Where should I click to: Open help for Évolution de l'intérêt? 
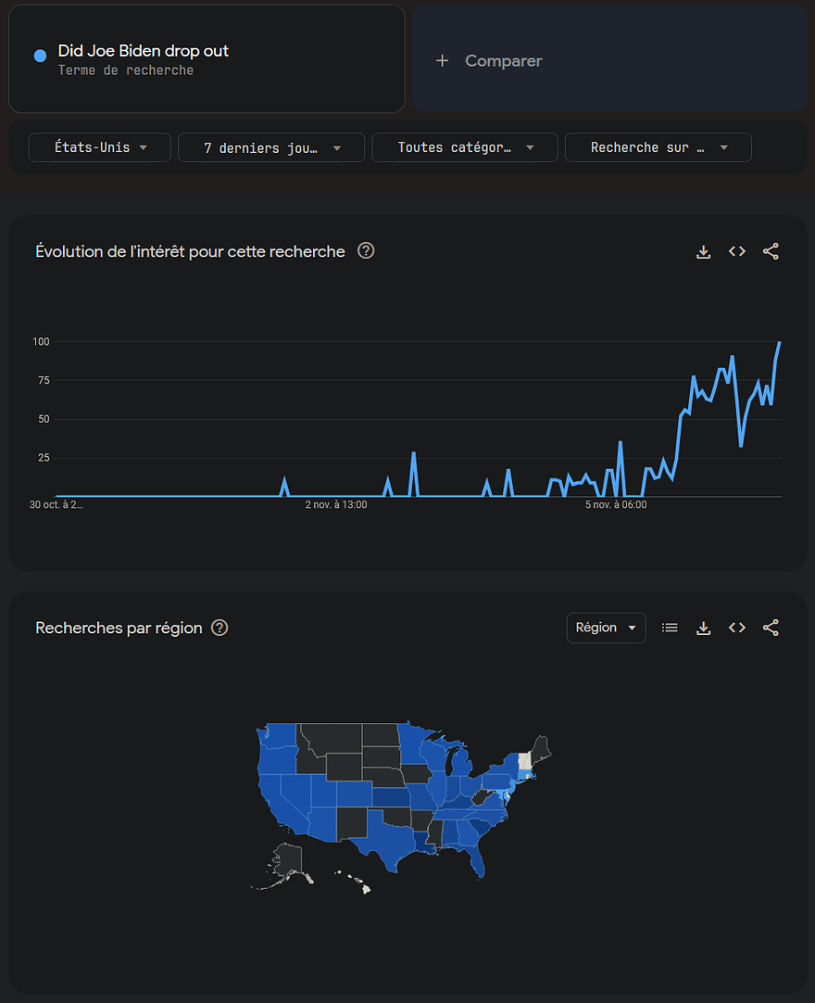point(366,250)
